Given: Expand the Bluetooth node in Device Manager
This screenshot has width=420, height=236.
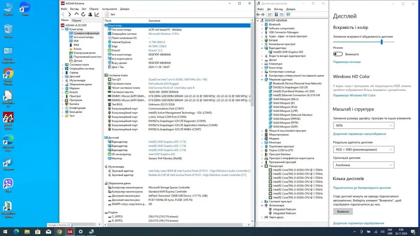Looking at the screenshot, I should pyautogui.click(x=262, y=24).
